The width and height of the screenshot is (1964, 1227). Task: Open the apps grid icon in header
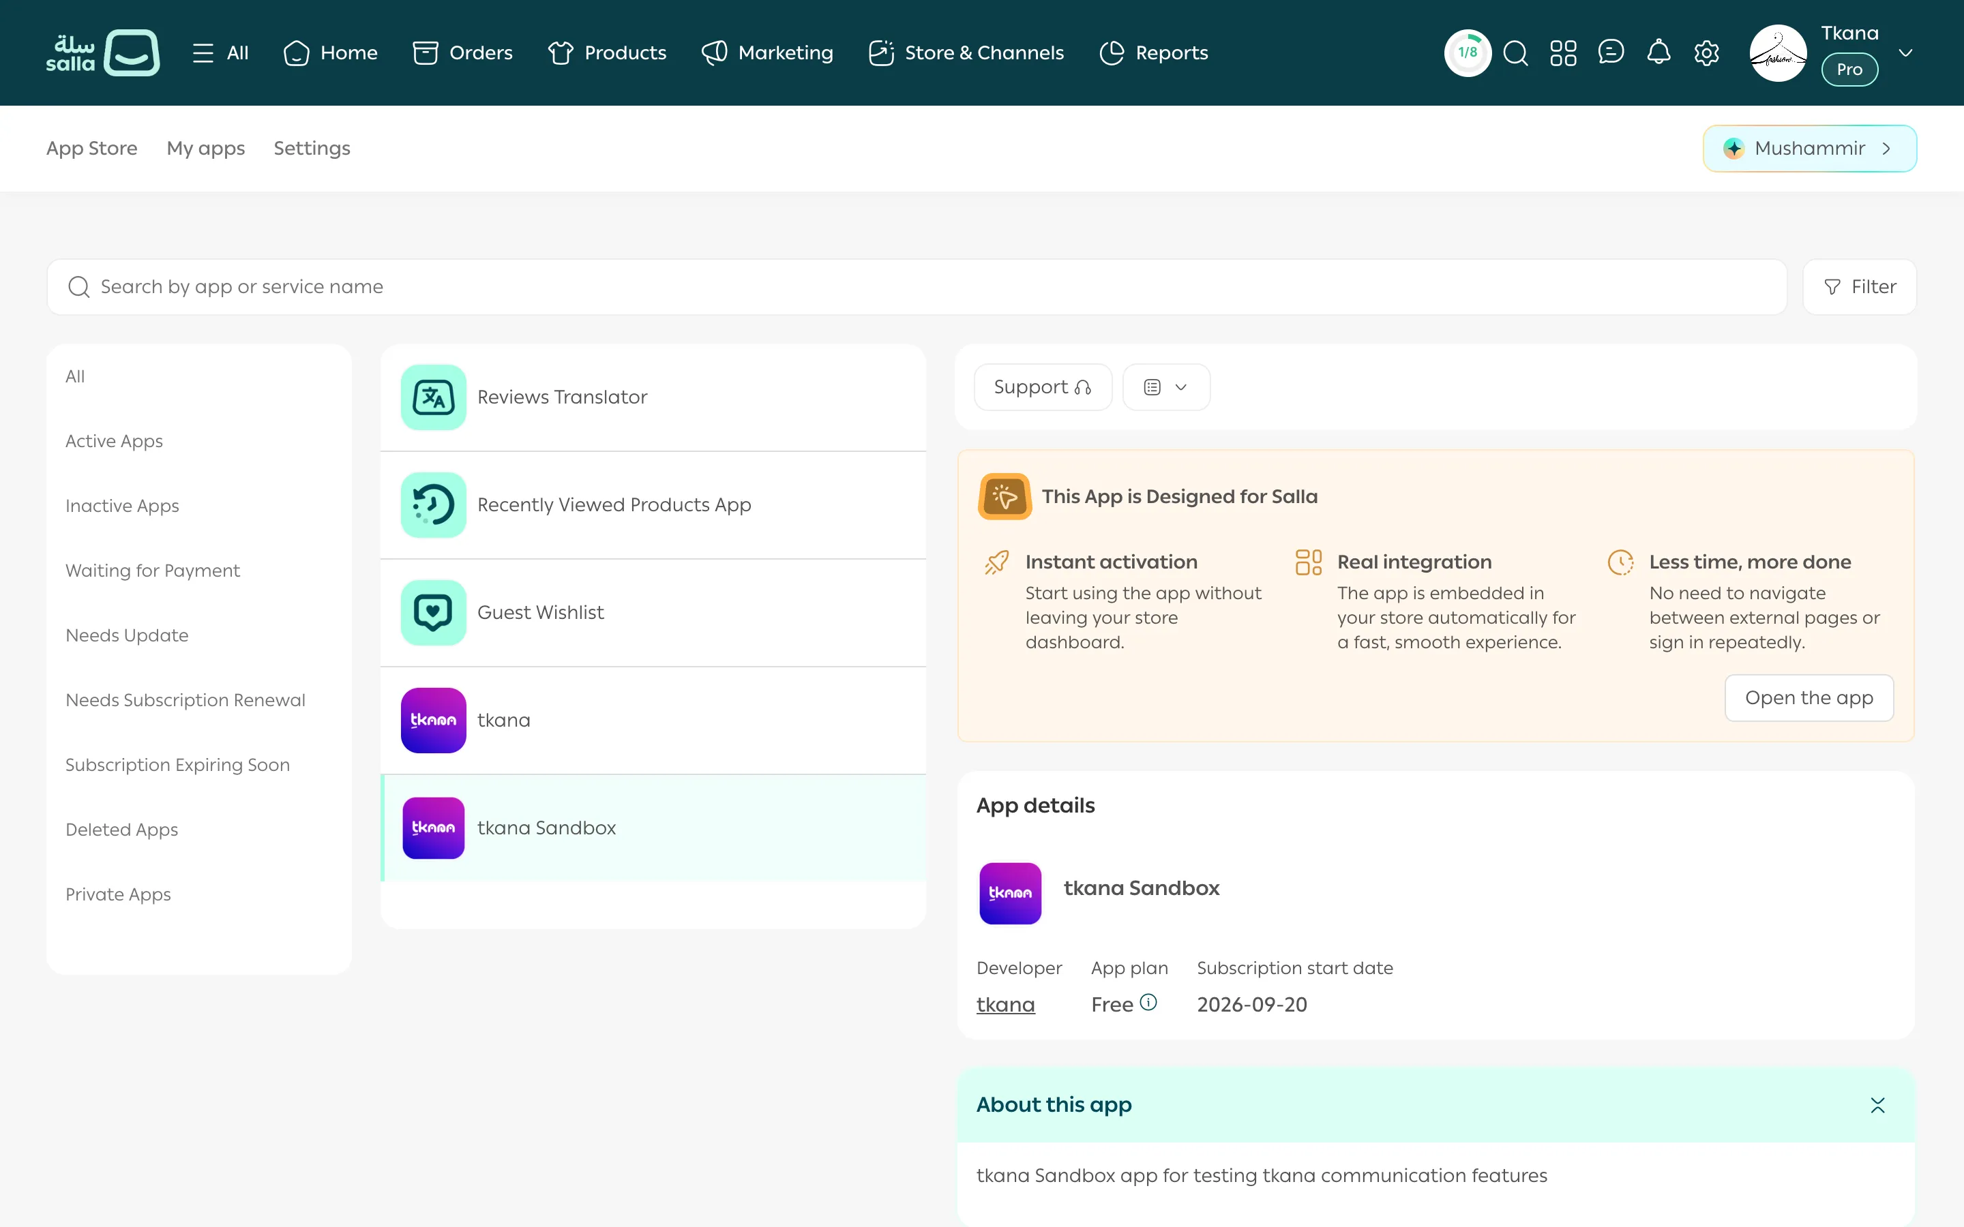[x=1563, y=52]
